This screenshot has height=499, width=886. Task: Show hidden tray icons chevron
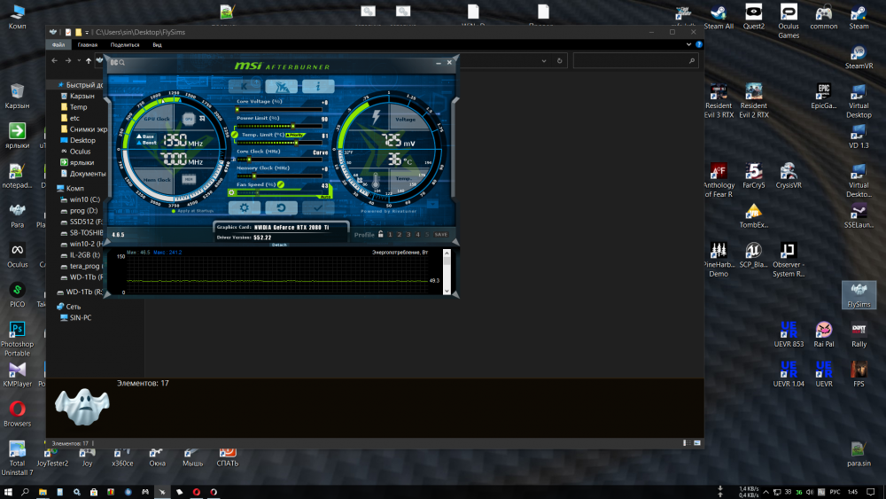pos(766,492)
